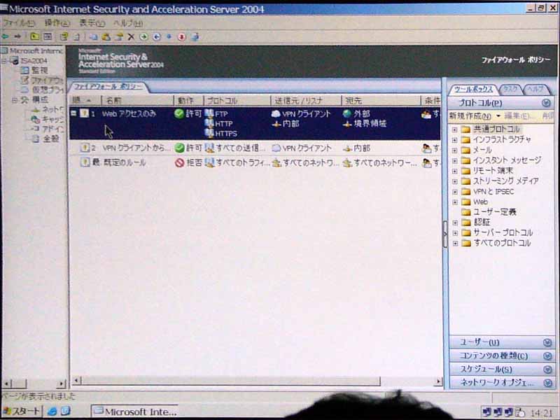Click the black X delete toolbar icon
The height and width of the screenshot is (420, 560).
[x=131, y=37]
